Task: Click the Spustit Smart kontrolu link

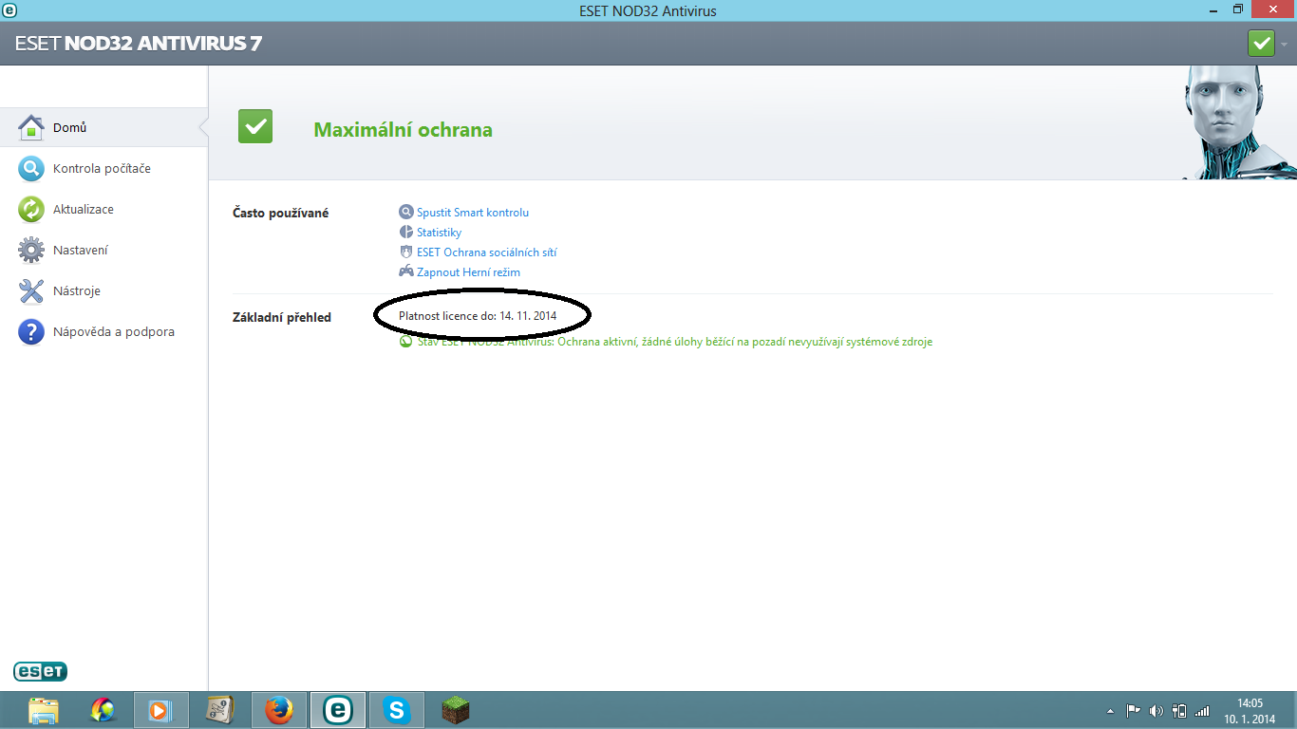Action: 473,213
